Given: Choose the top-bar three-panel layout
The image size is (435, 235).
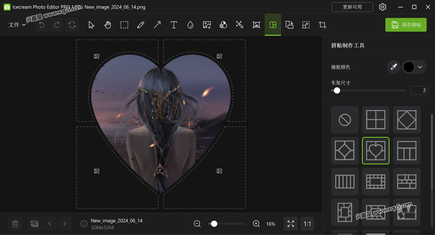Looking at the screenshot, I should tap(407, 151).
